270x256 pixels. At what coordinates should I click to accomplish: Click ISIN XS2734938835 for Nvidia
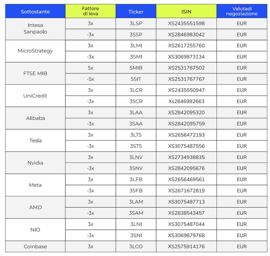pos(186,157)
